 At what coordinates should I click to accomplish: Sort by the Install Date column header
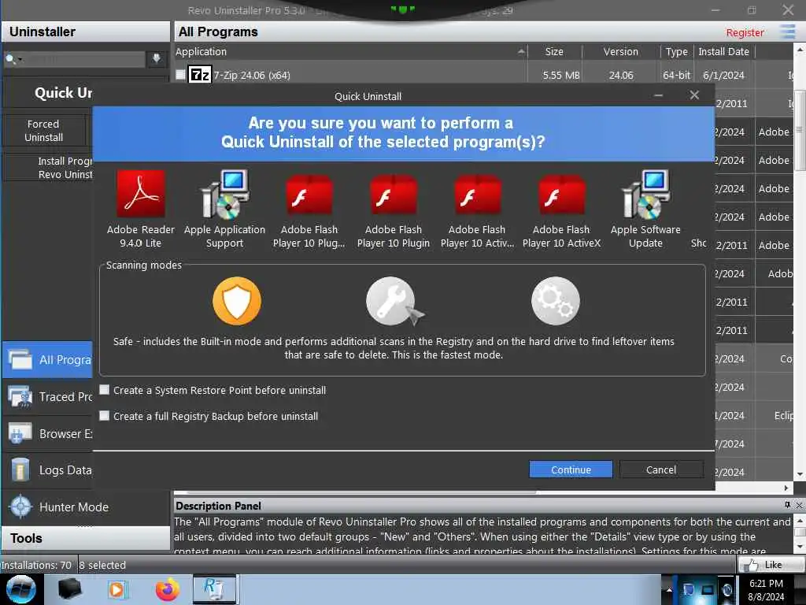(724, 51)
